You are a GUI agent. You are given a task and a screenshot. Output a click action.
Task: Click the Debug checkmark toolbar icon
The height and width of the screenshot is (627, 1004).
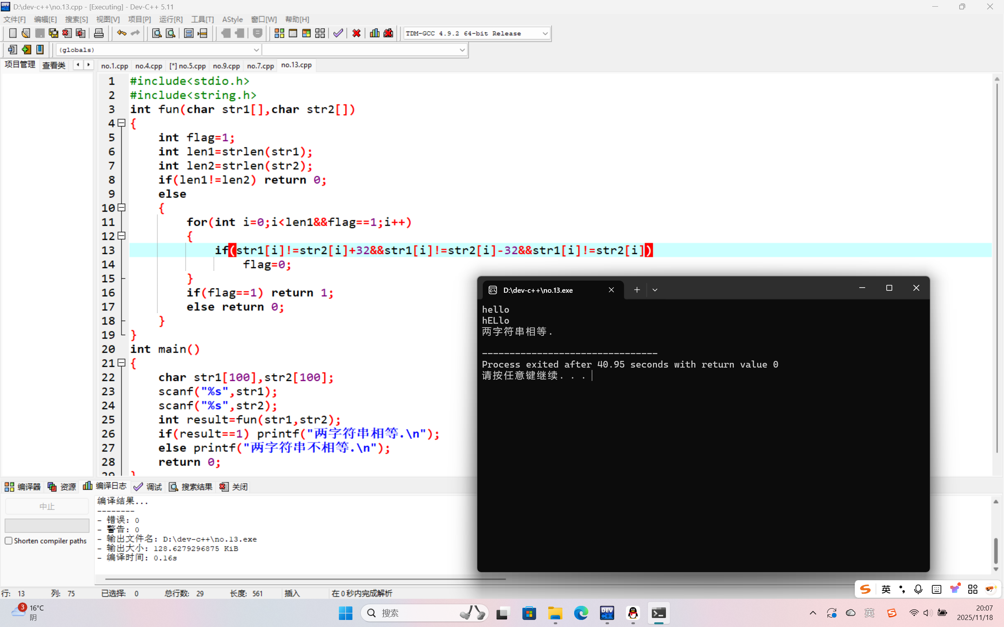(x=338, y=33)
